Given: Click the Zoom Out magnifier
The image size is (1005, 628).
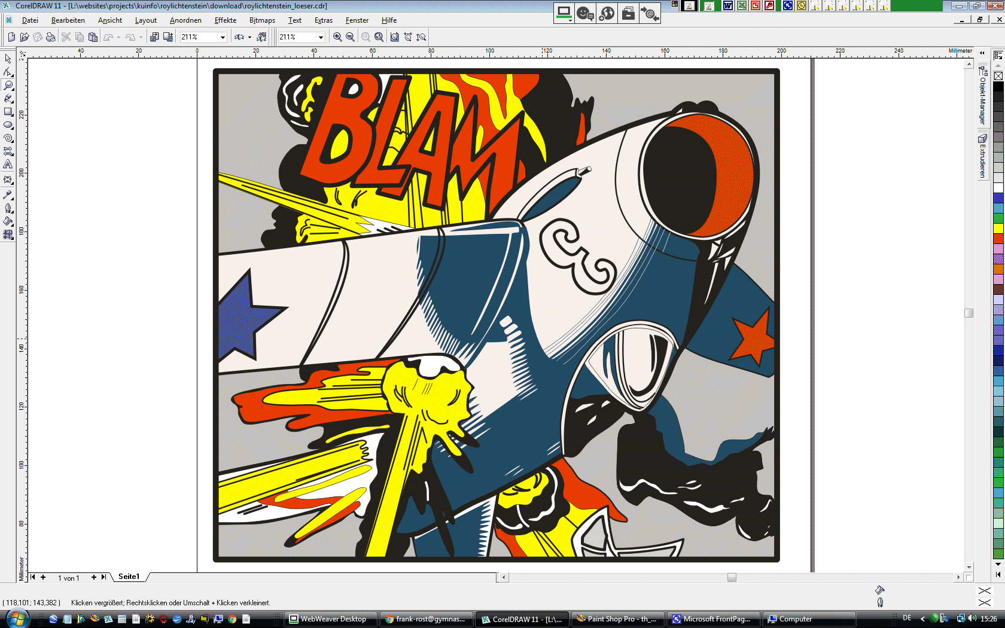Looking at the screenshot, I should click(351, 37).
